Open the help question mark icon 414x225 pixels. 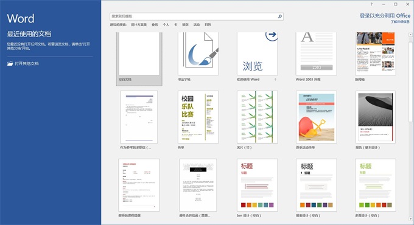(x=371, y=4)
